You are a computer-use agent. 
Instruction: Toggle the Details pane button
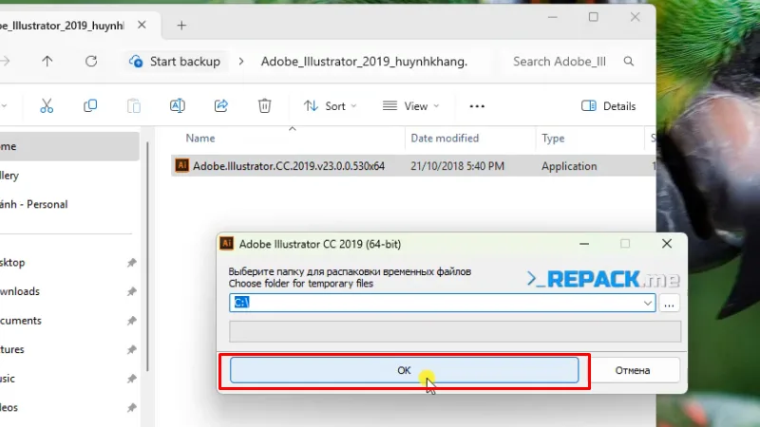pyautogui.click(x=608, y=106)
